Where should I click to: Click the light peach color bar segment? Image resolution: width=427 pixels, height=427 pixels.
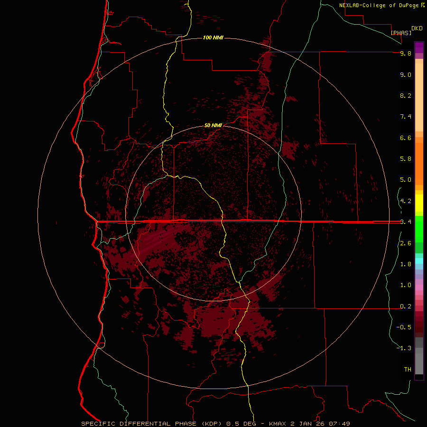419,97
